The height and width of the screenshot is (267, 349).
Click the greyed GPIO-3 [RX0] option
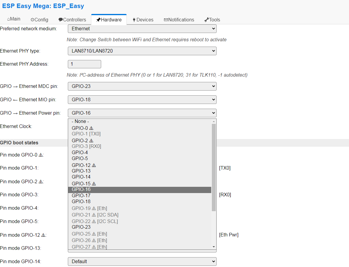(140, 146)
